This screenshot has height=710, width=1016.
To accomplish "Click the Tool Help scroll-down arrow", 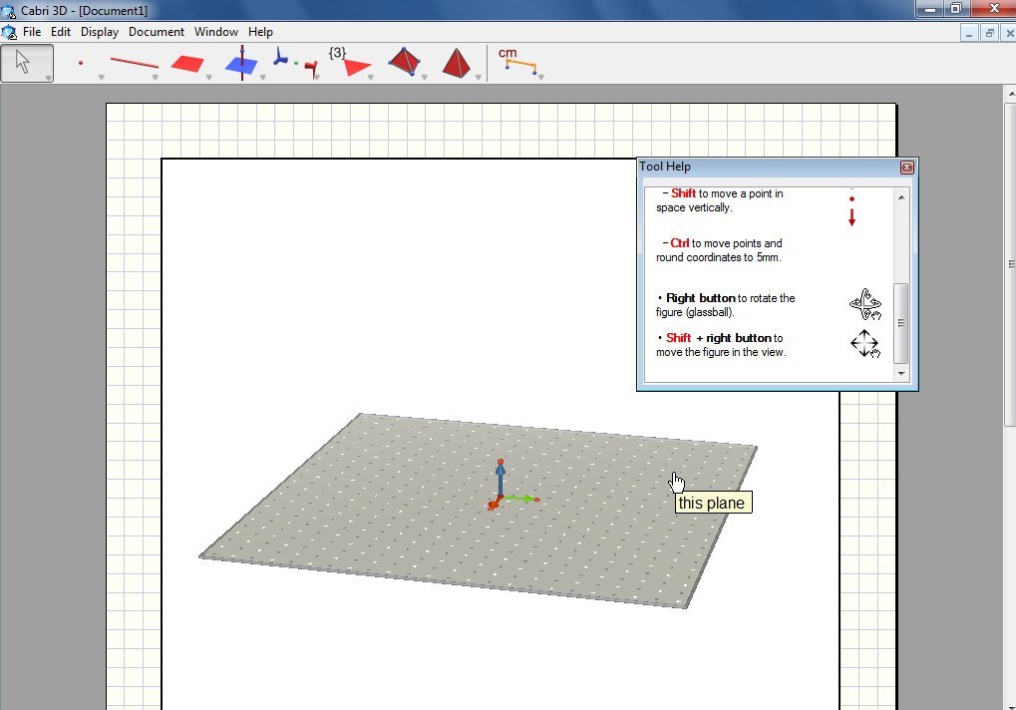I will [x=900, y=373].
